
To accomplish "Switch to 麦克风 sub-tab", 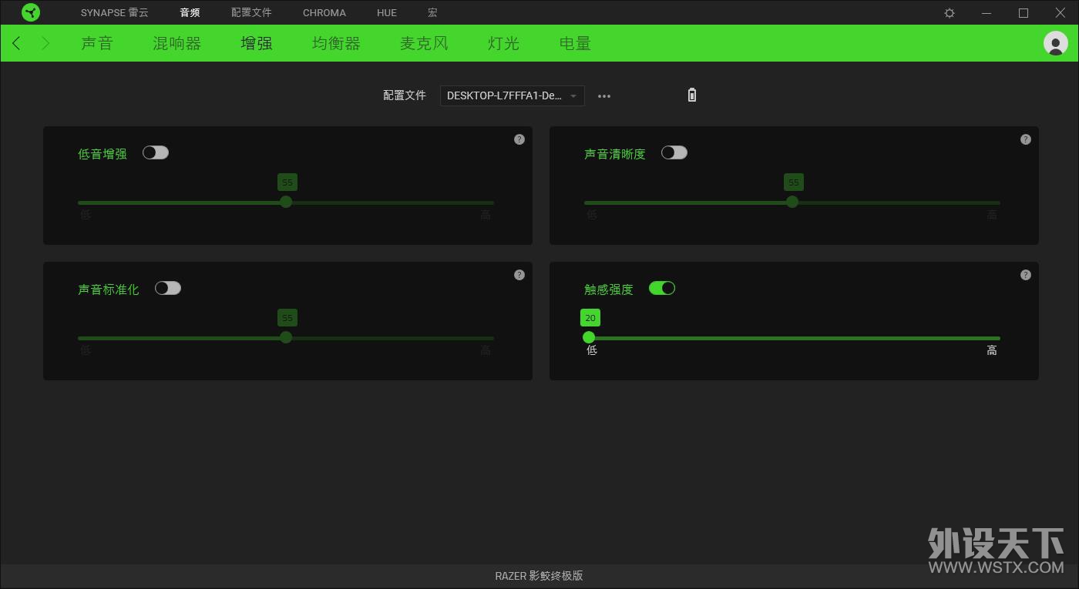I will [x=424, y=43].
